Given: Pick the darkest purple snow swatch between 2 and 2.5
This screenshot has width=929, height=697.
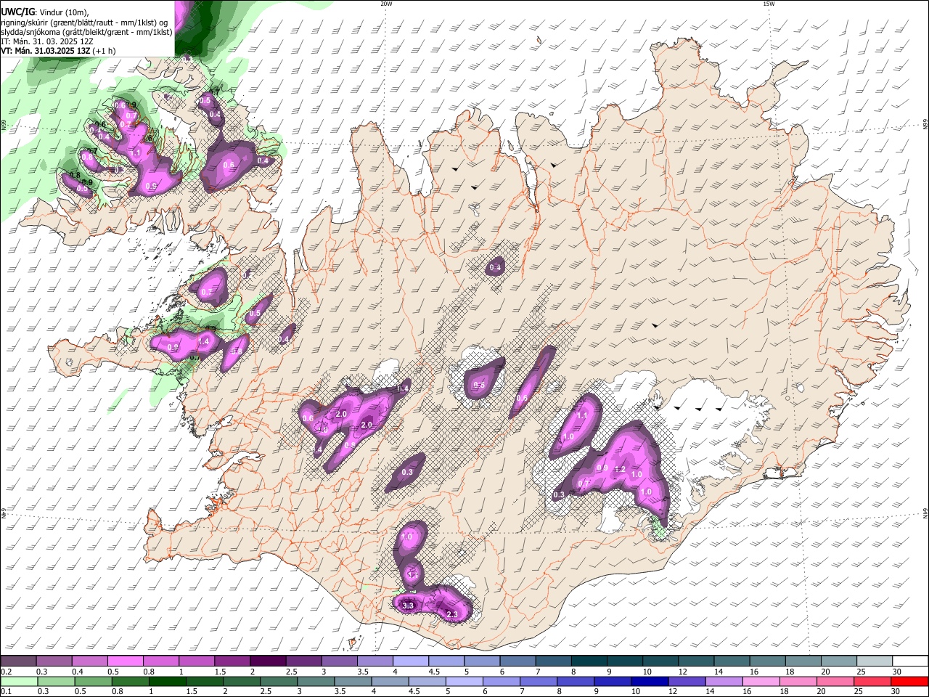Looking at the screenshot, I should (x=267, y=661).
